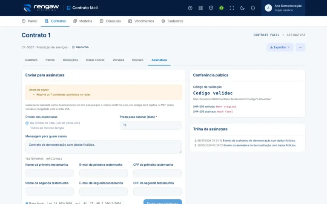Screen dimensions: 327x204
Task: Click E-mail da primeira testemunha field
Action: point(103,173)
